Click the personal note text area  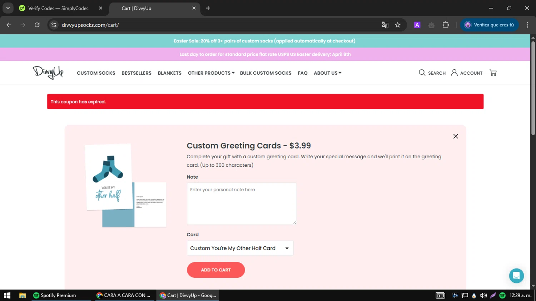coord(242,204)
